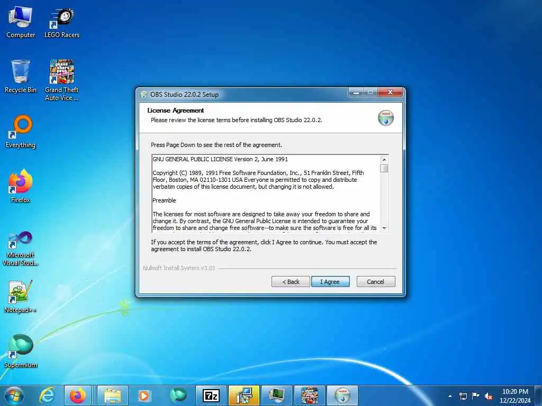Screen dimensions: 542x406
Task: Select the Firefox desktop shortcut
Action: point(21,187)
